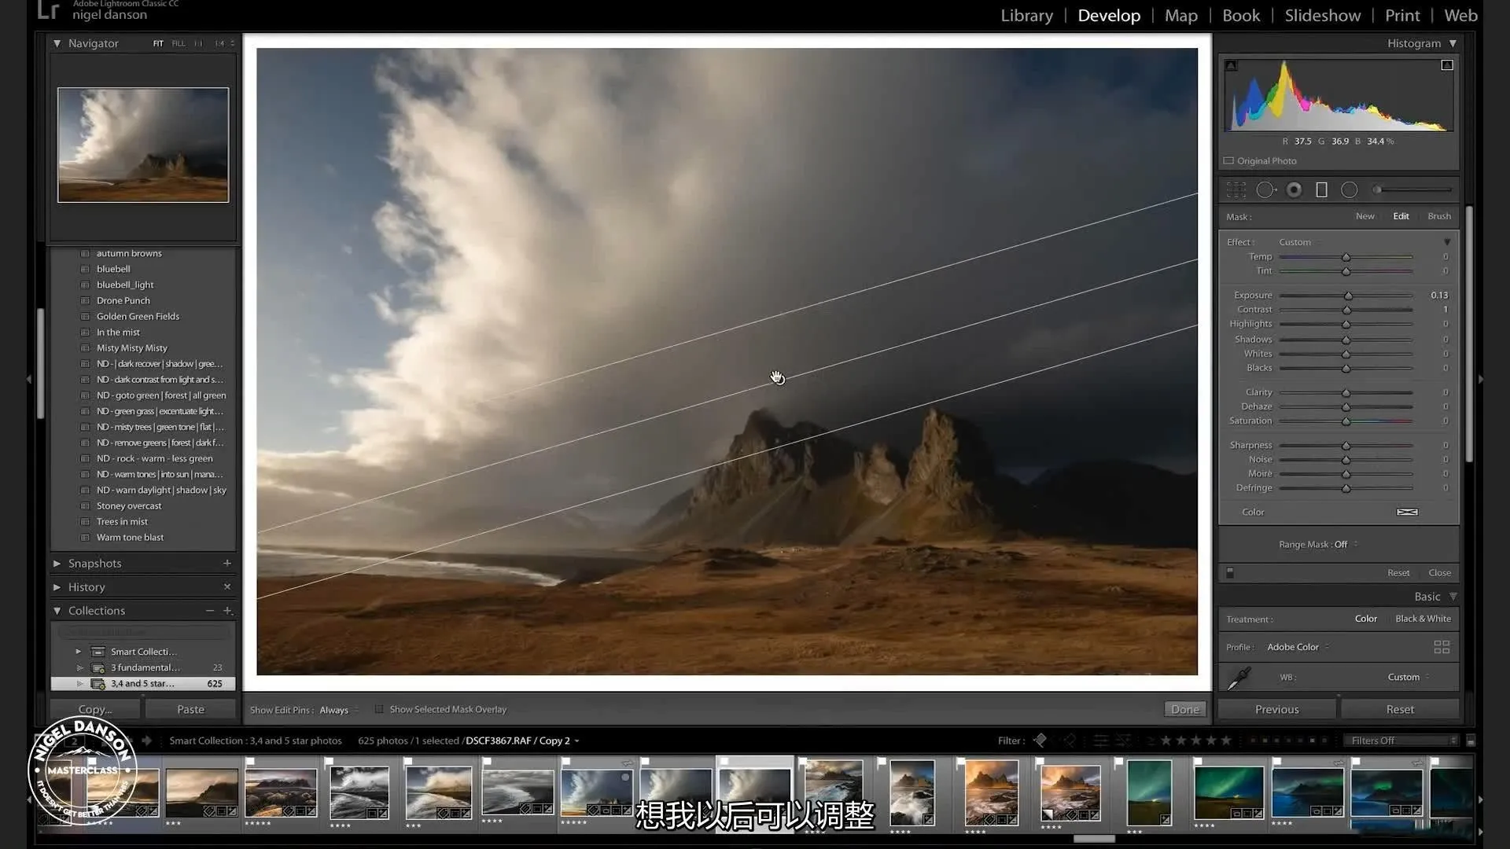Click the fifth star rating filter
The image size is (1510, 849).
pos(1226,741)
